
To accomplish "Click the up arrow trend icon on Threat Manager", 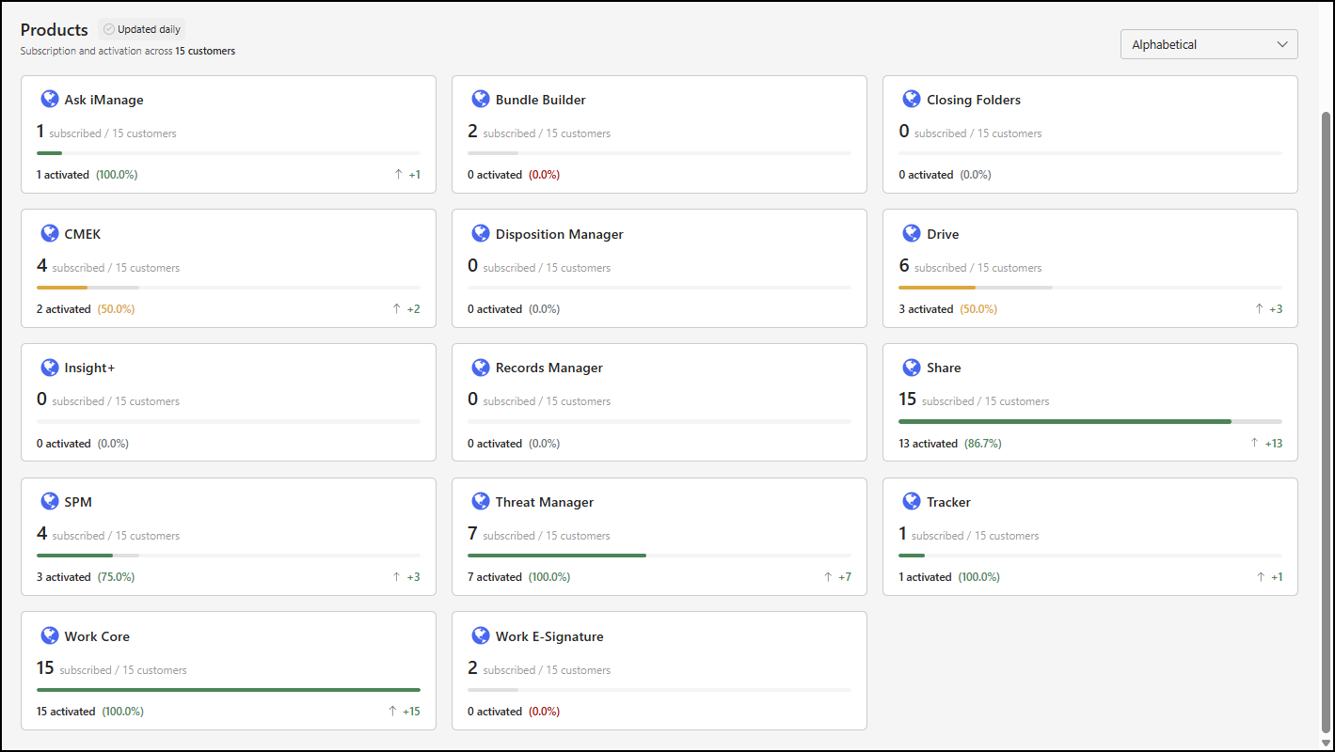I will coord(828,577).
